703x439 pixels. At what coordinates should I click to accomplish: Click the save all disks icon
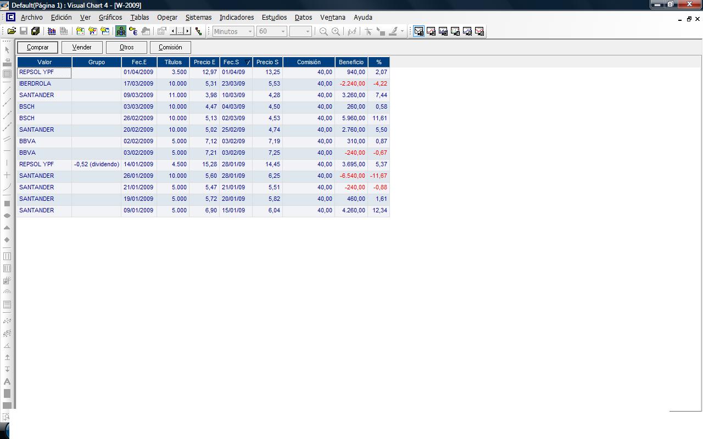(x=35, y=31)
